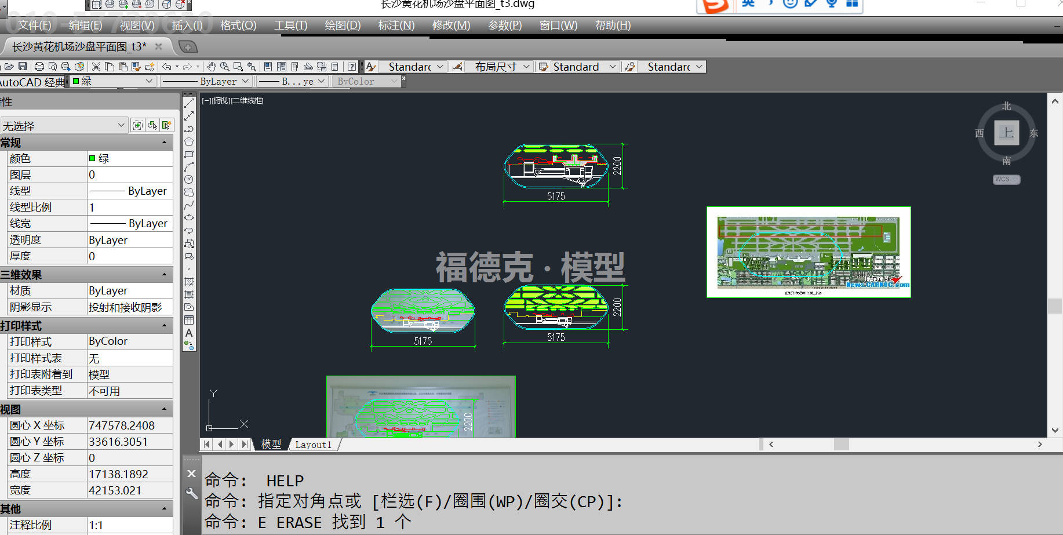The width and height of the screenshot is (1063, 535).
Task: Click the 线型比例 value field
Action: click(130, 208)
